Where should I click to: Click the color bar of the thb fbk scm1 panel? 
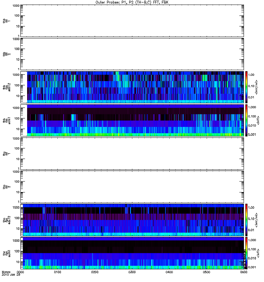(246, 120)
